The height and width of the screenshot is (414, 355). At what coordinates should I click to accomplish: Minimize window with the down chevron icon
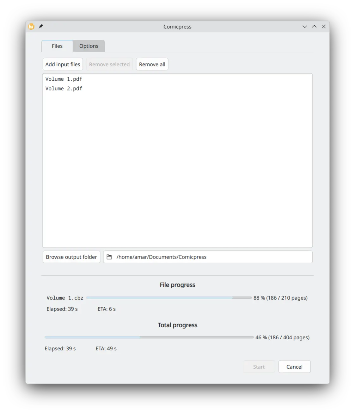click(x=305, y=27)
